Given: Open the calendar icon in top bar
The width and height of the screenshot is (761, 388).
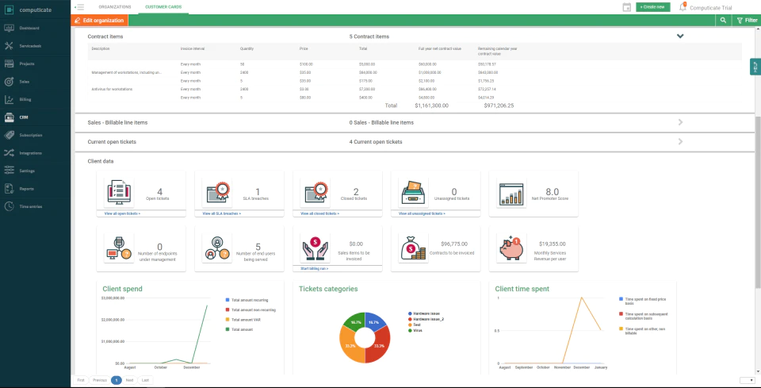Looking at the screenshot, I should point(626,7).
